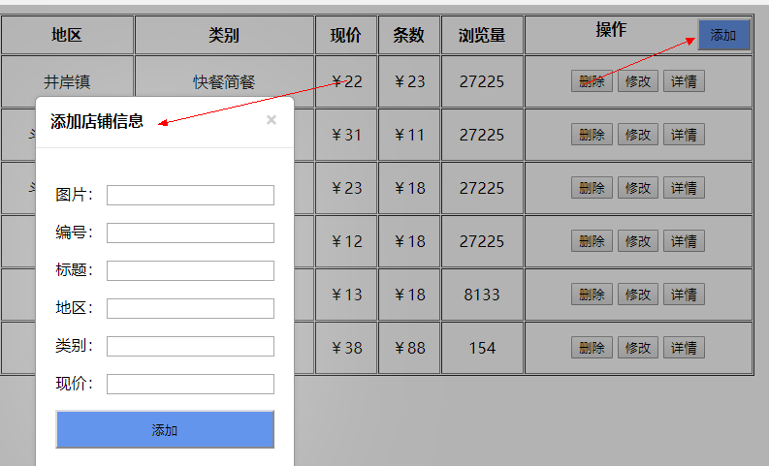Click 27225 in the ¥31 row

[482, 135]
